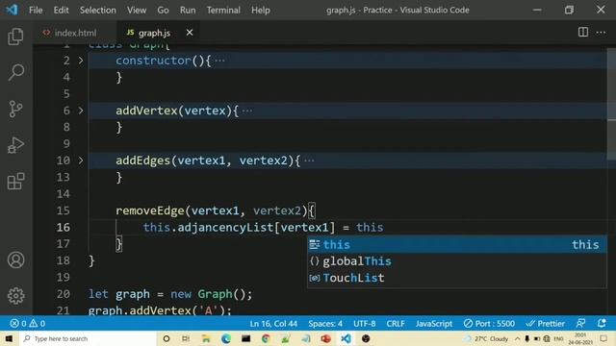Click line number 16 in the gutter

(63, 227)
